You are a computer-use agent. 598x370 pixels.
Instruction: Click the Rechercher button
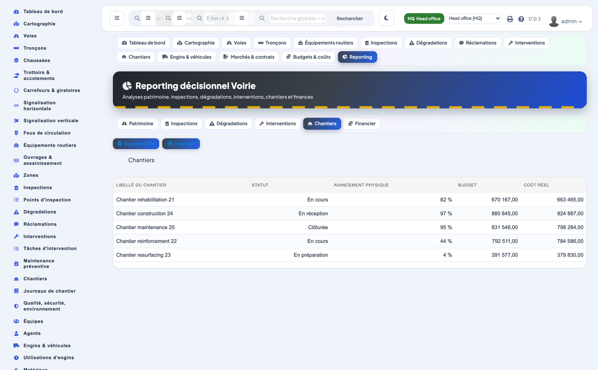350,18
